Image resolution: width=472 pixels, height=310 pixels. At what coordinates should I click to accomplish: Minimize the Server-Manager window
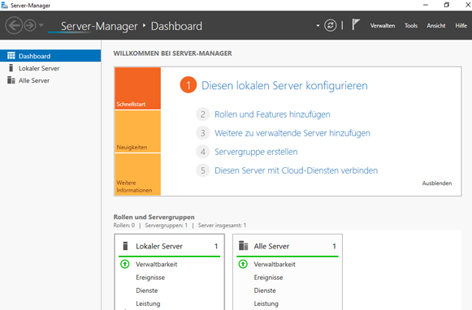pyautogui.click(x=426, y=5)
